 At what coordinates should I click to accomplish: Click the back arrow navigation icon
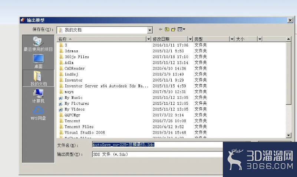click(161, 29)
